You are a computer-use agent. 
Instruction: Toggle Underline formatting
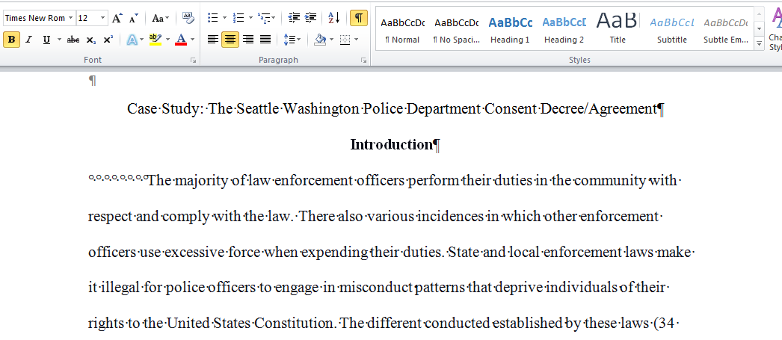[x=46, y=40]
